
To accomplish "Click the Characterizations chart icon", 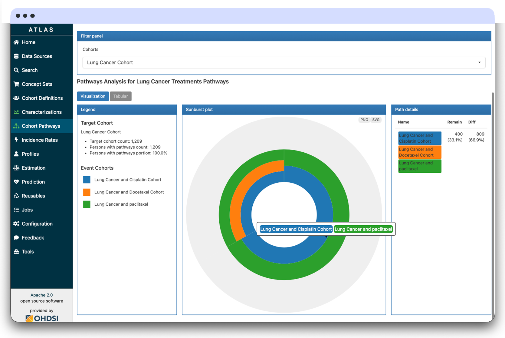I will (16, 112).
